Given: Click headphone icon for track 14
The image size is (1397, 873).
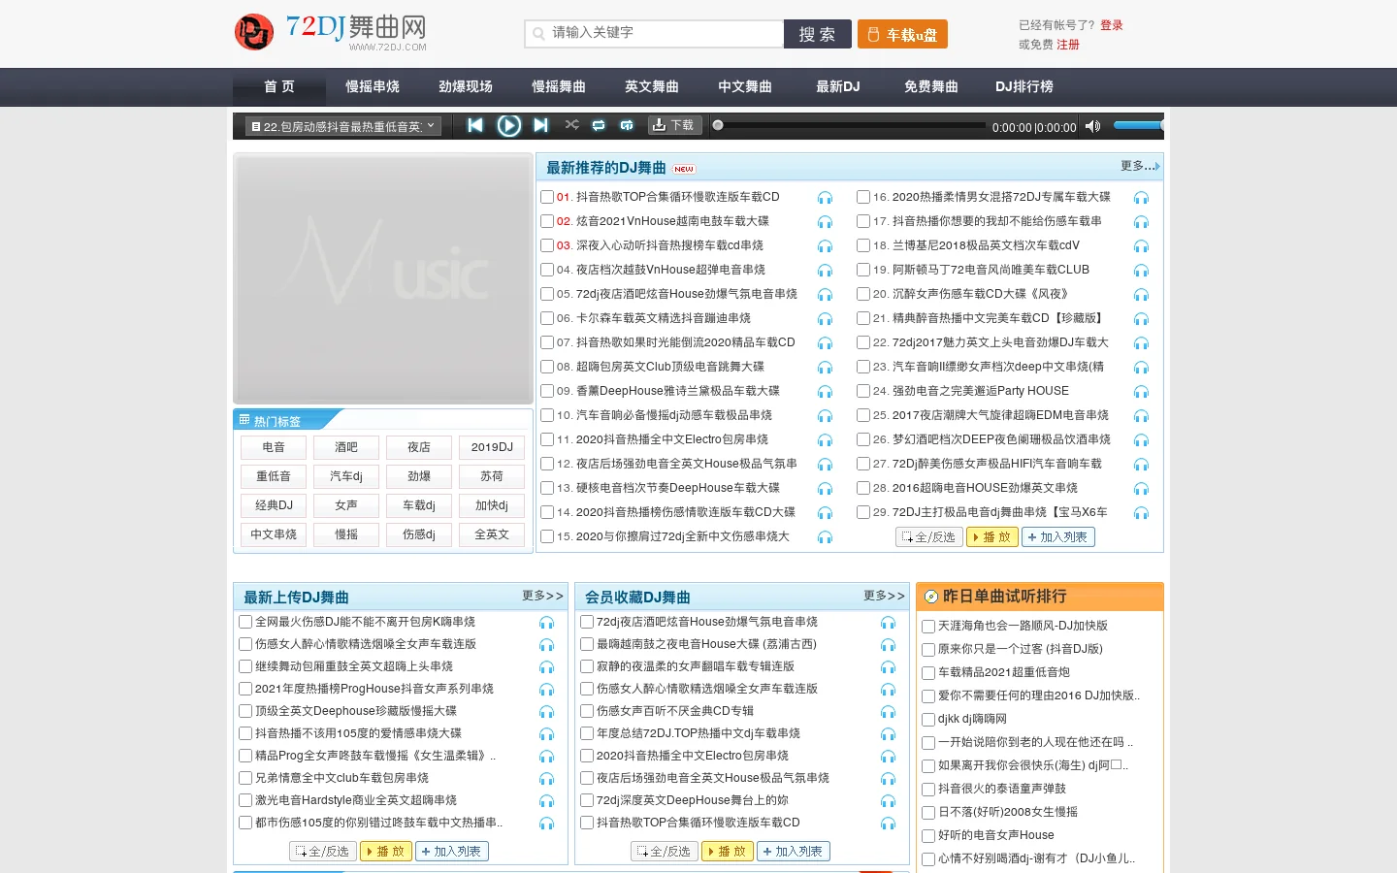Looking at the screenshot, I should (x=825, y=513).
